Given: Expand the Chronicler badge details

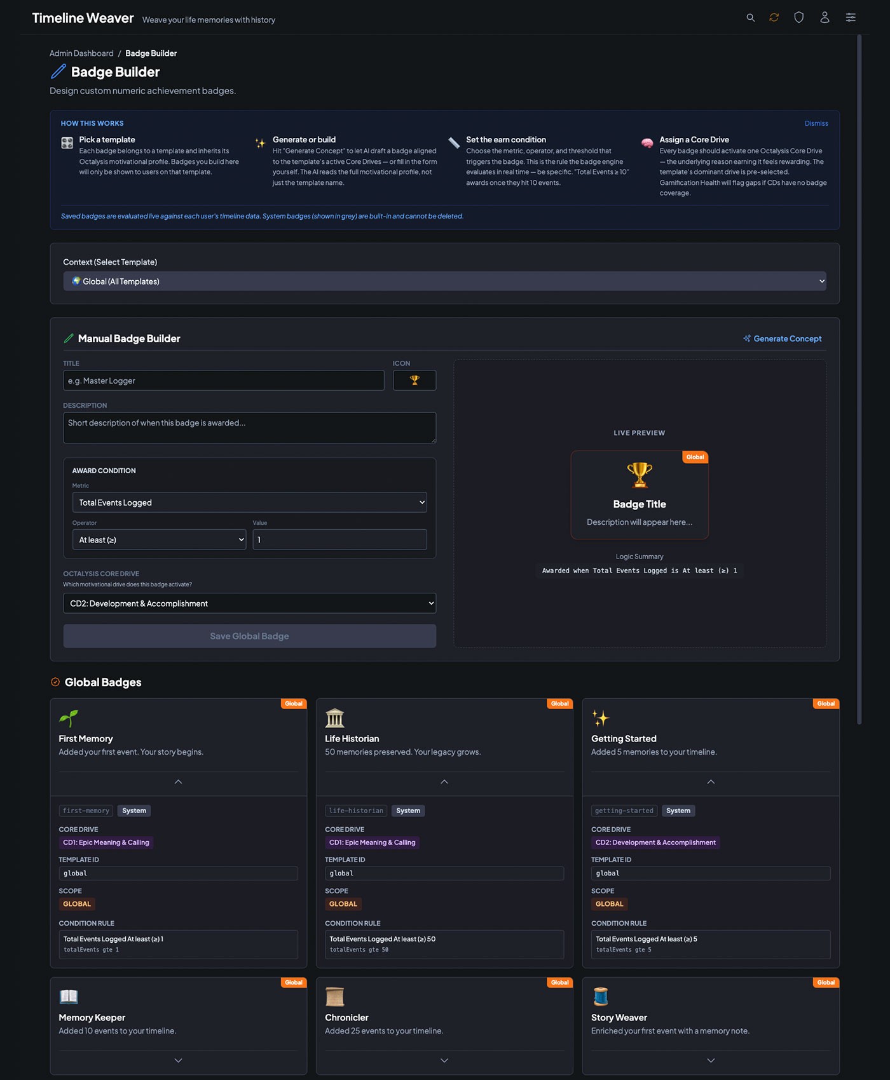Looking at the screenshot, I should [444, 1060].
